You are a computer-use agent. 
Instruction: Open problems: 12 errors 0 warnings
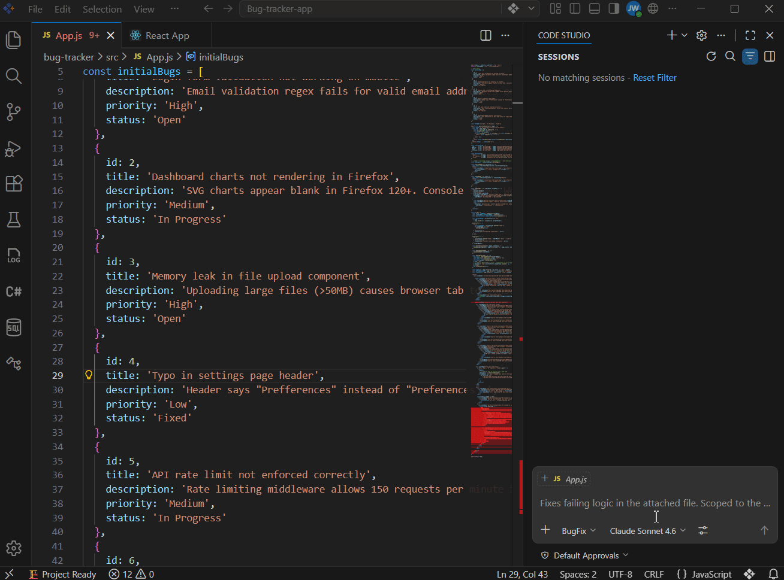131,574
